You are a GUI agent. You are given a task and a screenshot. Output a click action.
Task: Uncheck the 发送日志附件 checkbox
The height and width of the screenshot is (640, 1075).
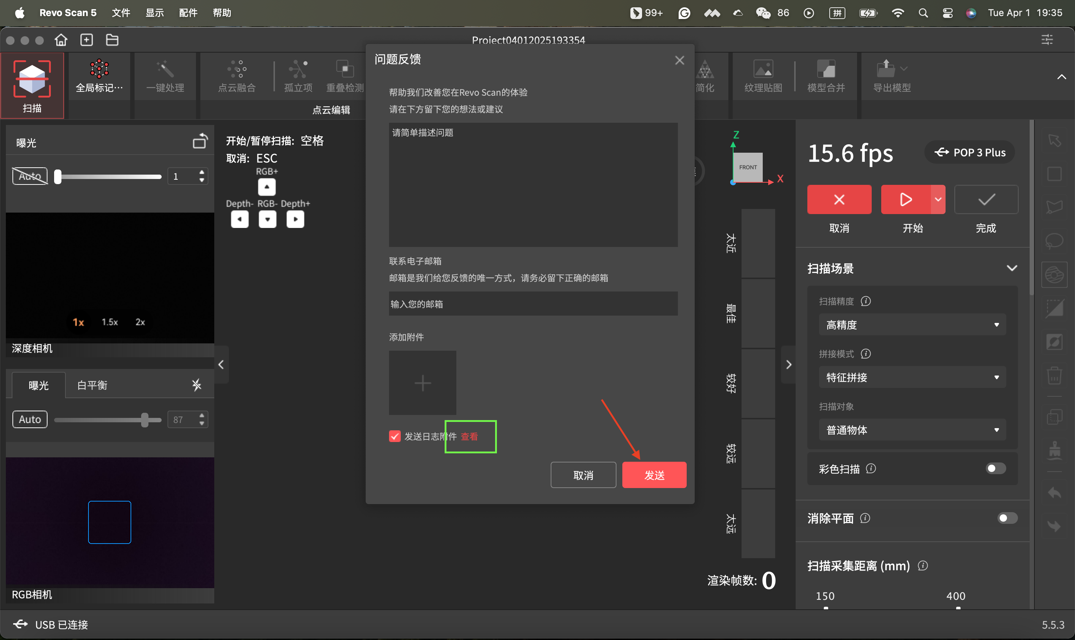coord(395,437)
